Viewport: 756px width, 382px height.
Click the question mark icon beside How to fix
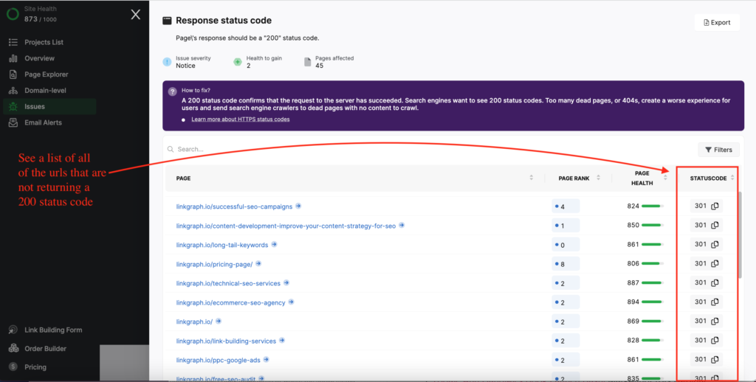(x=172, y=91)
